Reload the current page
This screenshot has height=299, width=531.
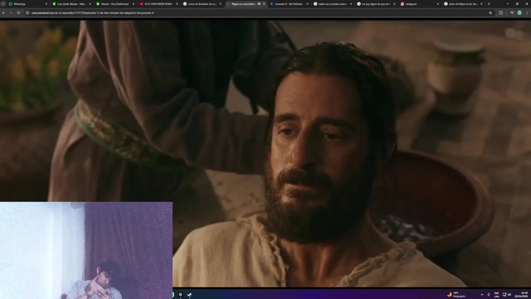[18, 12]
